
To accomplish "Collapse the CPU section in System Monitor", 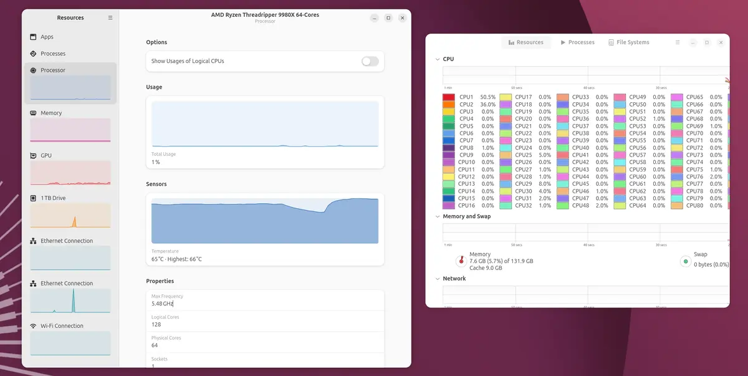I will (437, 59).
